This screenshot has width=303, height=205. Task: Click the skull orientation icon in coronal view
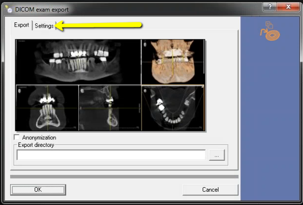click(19, 91)
